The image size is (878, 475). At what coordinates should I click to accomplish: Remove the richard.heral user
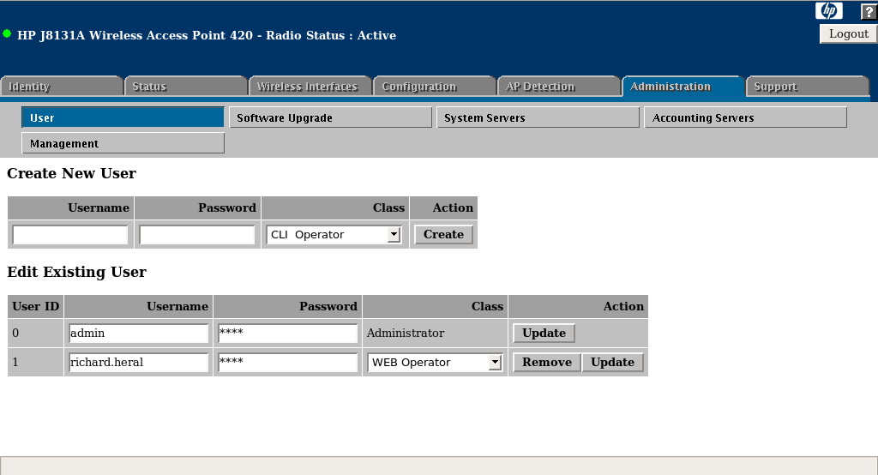[546, 363]
